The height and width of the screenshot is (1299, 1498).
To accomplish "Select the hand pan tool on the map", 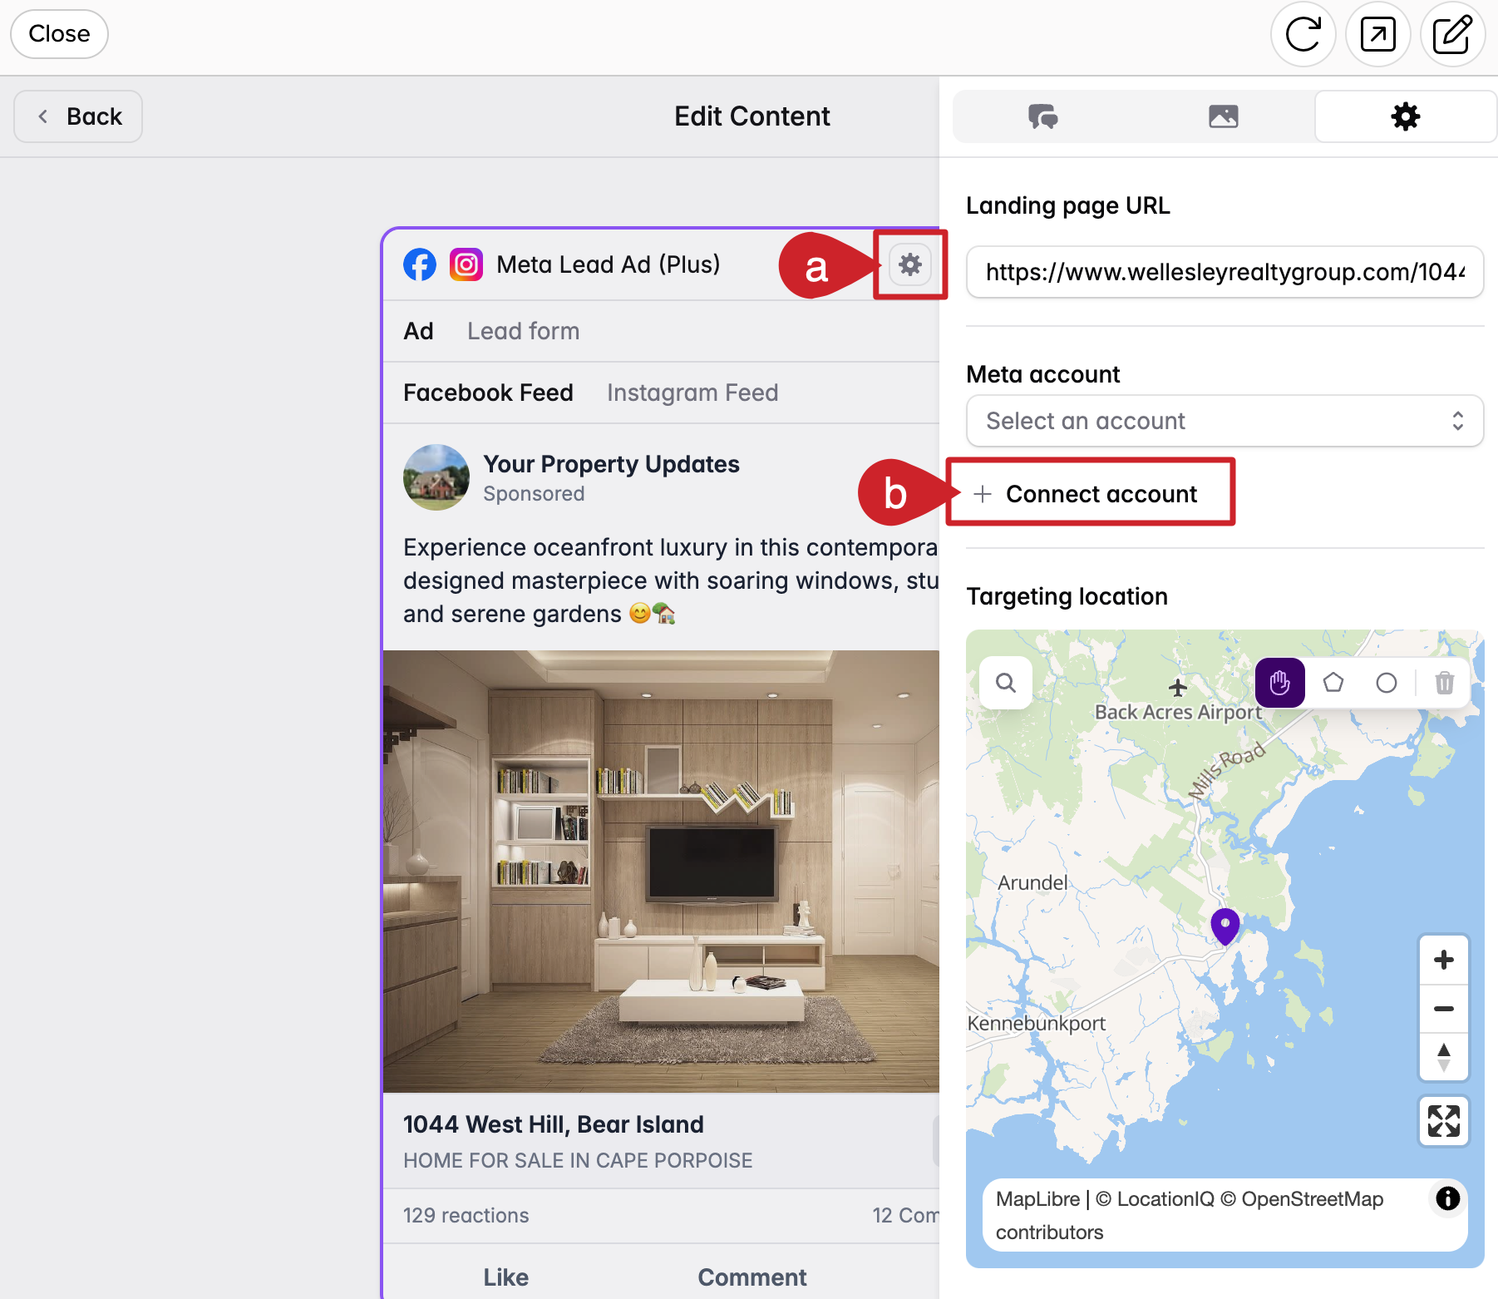I will (1280, 683).
